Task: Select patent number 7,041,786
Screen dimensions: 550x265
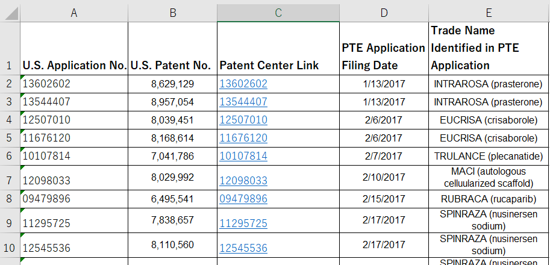Action: pyautogui.click(x=172, y=157)
